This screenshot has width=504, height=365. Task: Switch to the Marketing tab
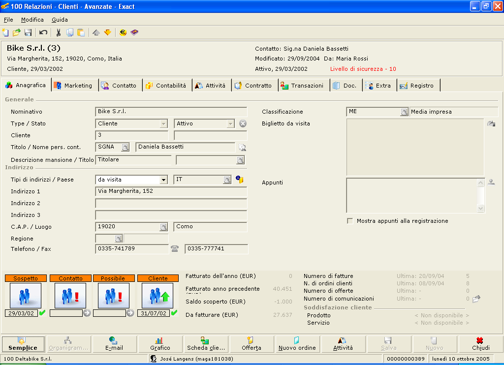point(74,86)
